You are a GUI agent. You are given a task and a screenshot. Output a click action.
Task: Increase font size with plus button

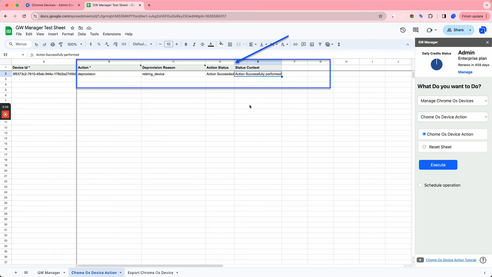pos(177,44)
